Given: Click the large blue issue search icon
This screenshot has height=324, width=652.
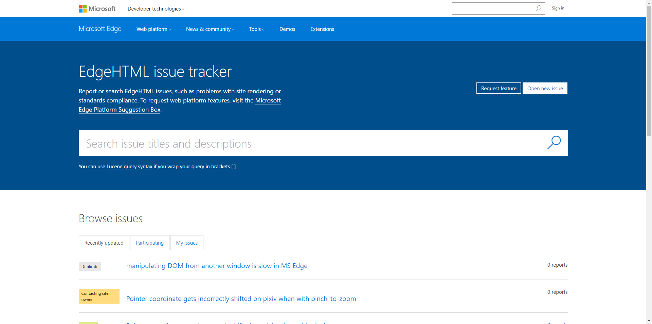Looking at the screenshot, I should tap(554, 143).
